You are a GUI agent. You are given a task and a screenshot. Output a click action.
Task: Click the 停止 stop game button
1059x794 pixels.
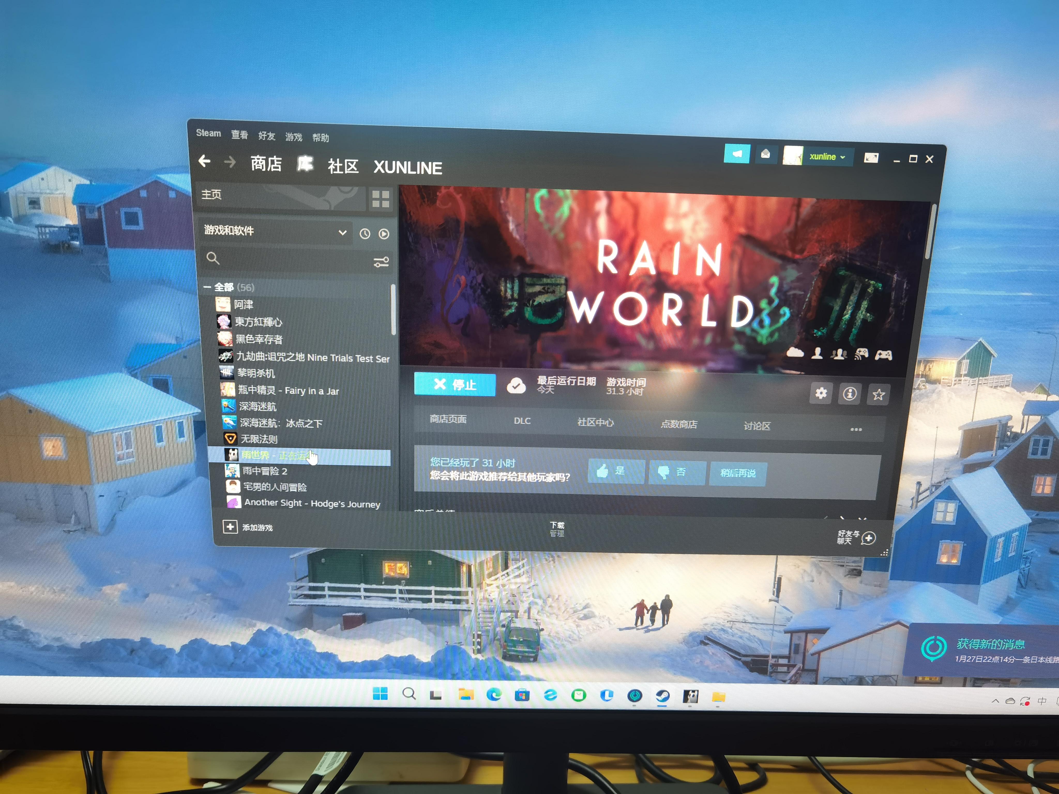pyautogui.click(x=454, y=384)
